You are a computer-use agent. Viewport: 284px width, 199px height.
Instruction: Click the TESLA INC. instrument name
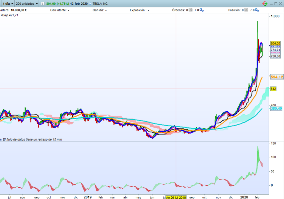click(100, 4)
